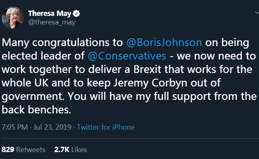
Task: Open Theresa May's profile photo
Action: [12, 18]
